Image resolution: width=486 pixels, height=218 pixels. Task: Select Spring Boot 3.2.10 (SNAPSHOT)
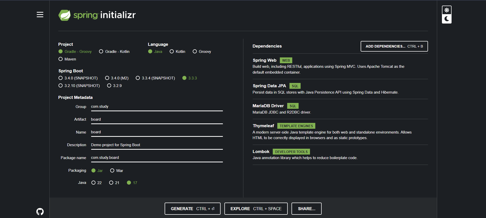pos(79,86)
